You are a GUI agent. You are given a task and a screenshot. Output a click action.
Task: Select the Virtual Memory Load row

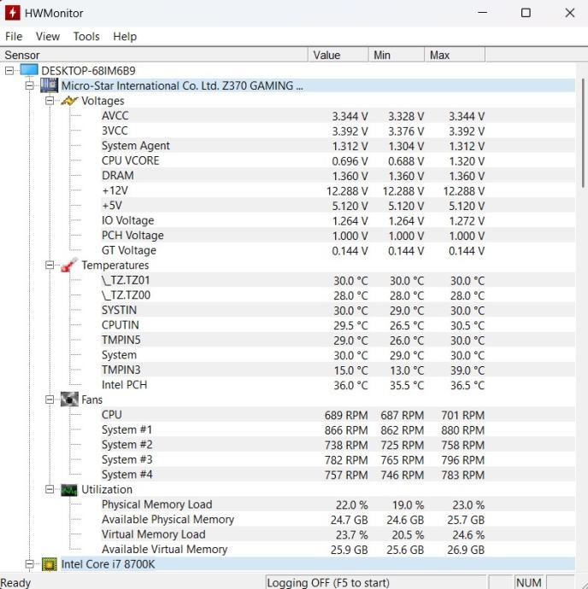pyautogui.click(x=338, y=534)
